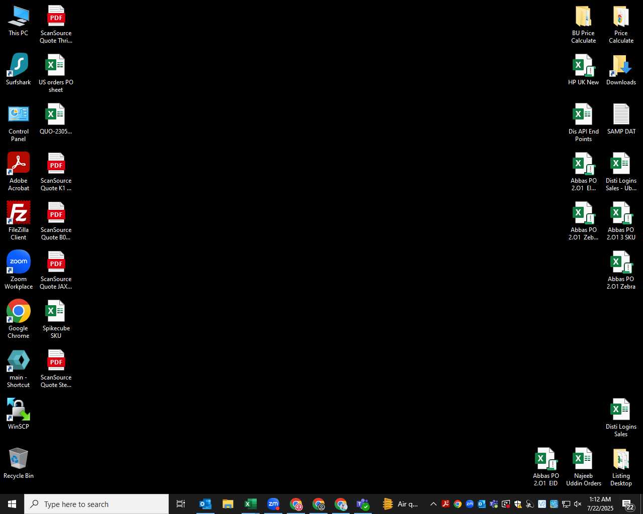Select the ScanSource Quote Thri... PDF
This screenshot has height=514, width=643.
[56, 25]
